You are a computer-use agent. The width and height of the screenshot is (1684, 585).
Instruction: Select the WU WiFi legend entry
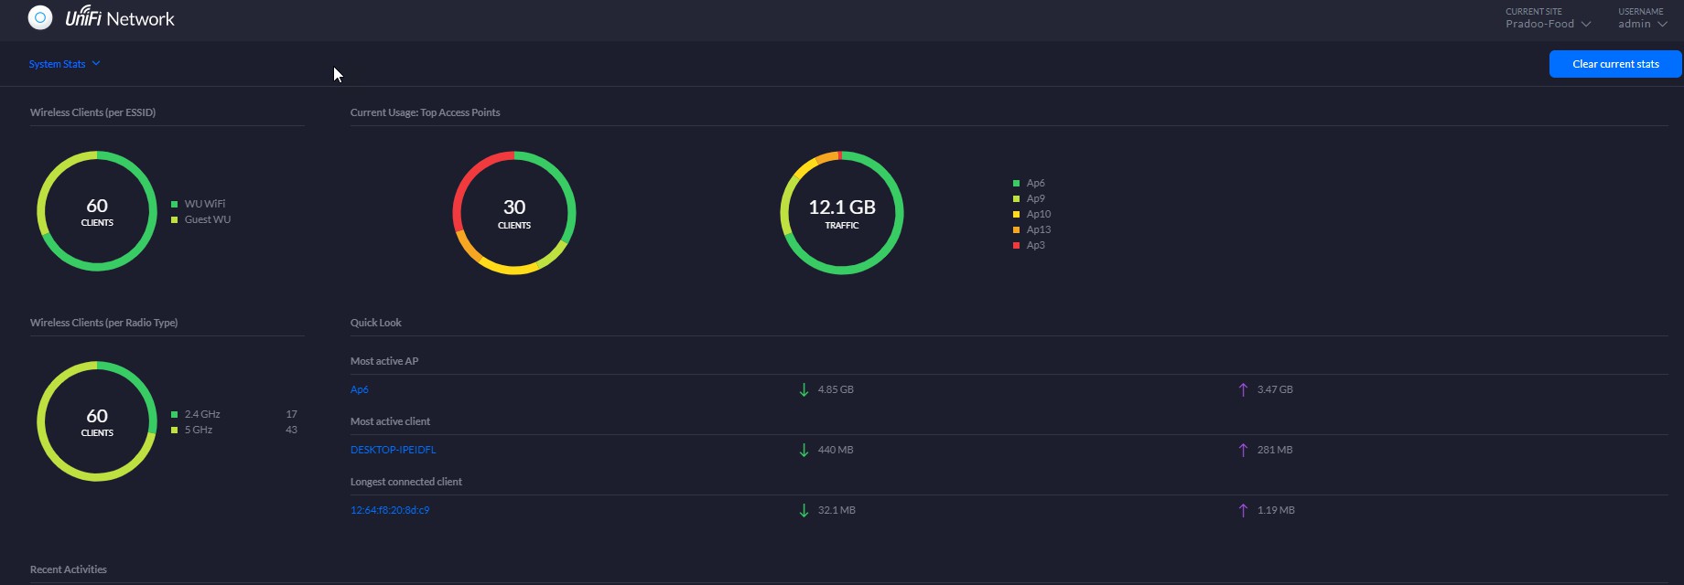coord(204,204)
